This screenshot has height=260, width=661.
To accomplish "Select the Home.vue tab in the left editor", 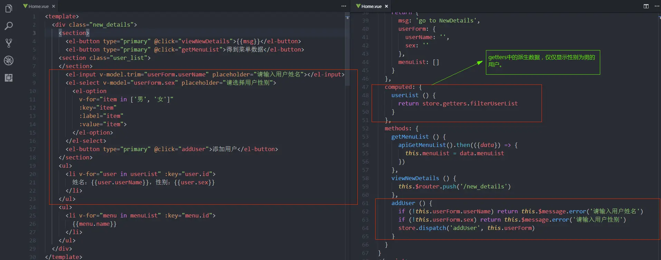I will pyautogui.click(x=38, y=6).
